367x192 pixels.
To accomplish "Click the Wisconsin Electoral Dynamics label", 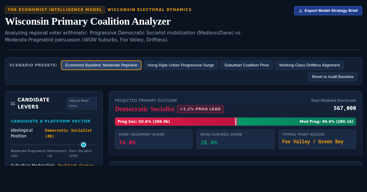I will (150, 10).
